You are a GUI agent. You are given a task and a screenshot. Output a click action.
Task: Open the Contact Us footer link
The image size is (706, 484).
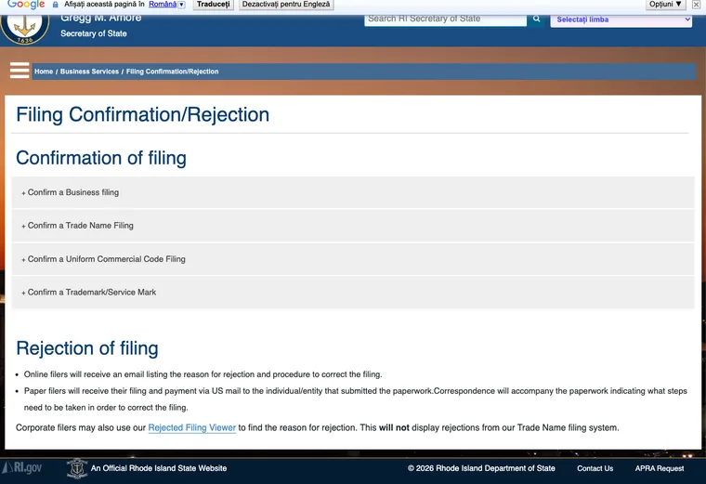coord(595,468)
